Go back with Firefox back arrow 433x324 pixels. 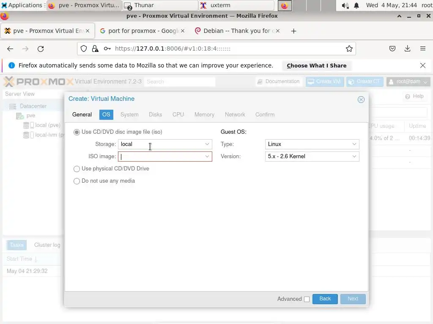pos(10,49)
